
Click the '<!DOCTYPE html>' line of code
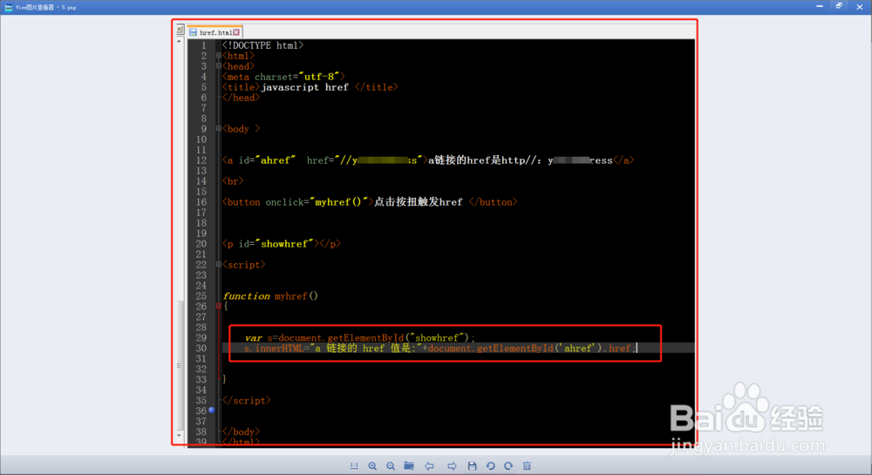coord(262,45)
